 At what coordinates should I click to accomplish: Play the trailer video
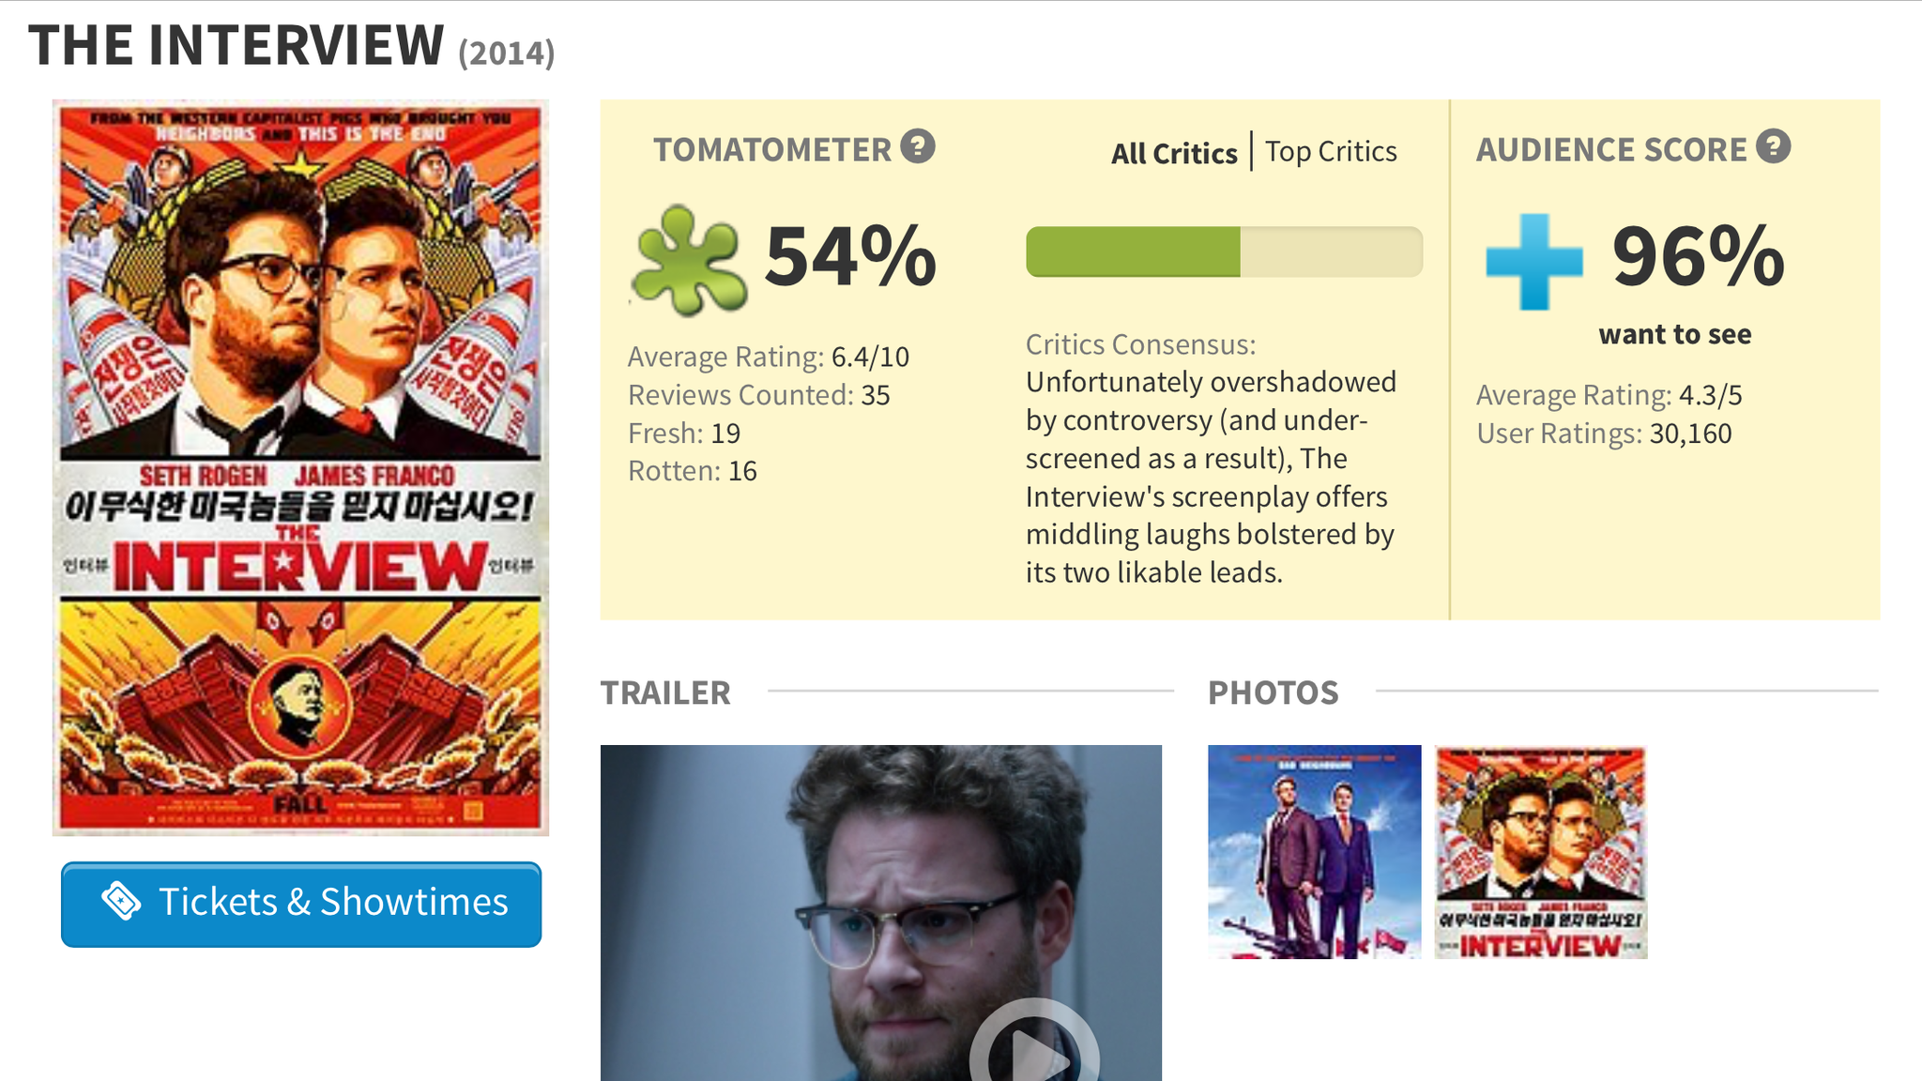1033,1046
